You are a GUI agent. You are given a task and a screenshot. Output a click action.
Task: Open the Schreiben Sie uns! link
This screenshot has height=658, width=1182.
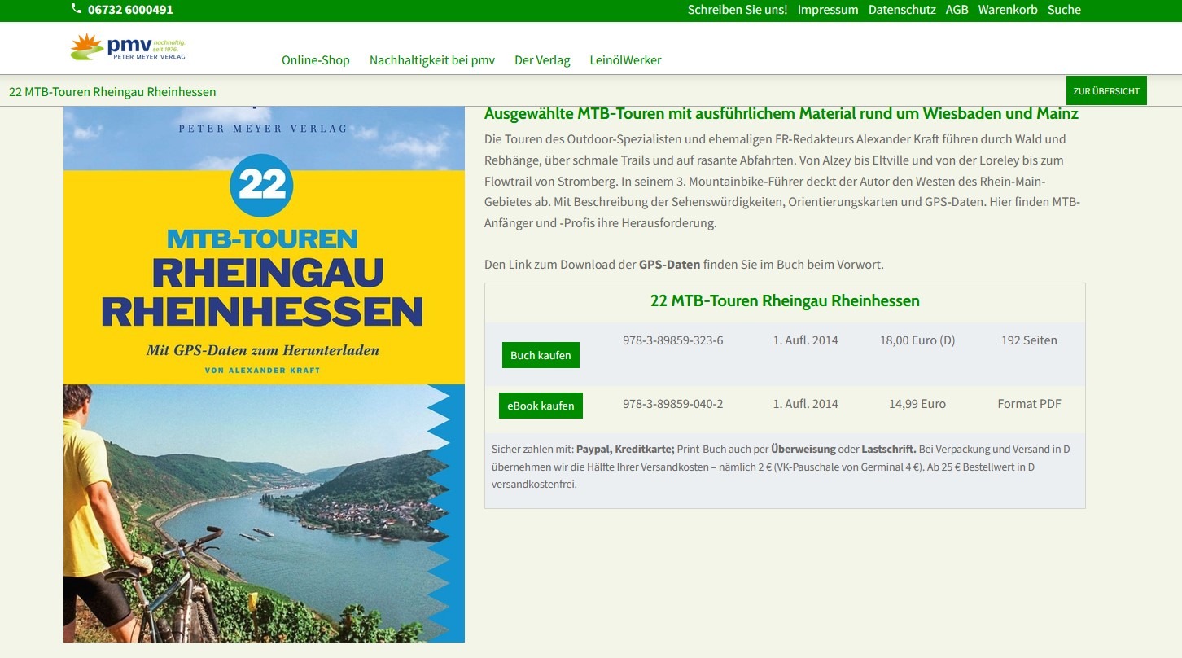click(x=738, y=10)
